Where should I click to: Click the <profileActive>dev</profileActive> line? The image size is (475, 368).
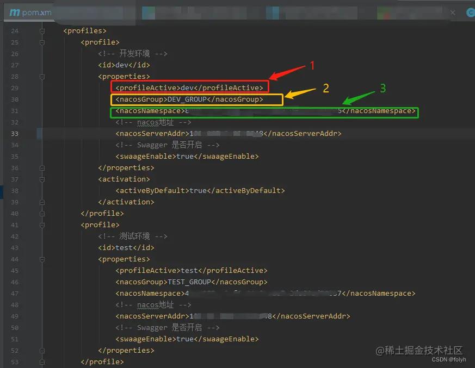click(189, 88)
